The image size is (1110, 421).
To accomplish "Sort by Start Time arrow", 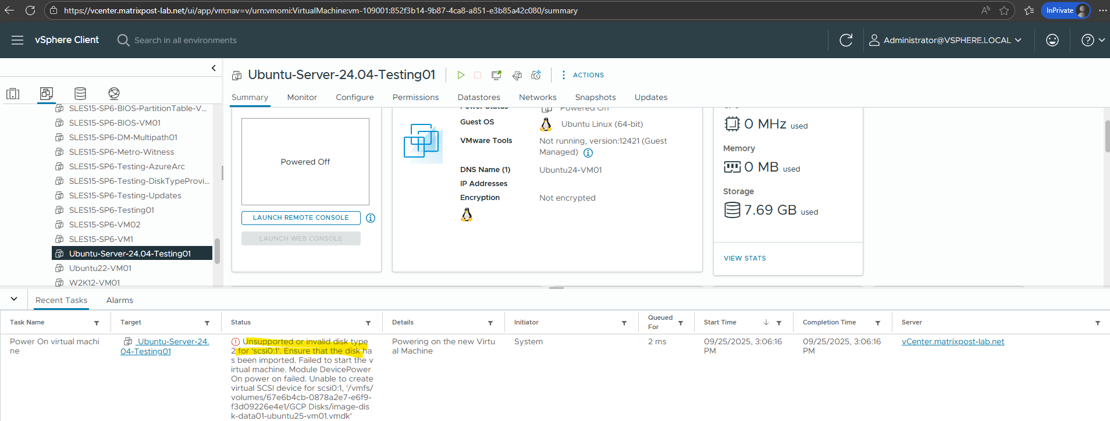I will pyautogui.click(x=766, y=323).
